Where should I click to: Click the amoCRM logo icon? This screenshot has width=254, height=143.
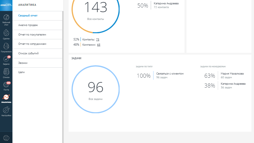6,5
